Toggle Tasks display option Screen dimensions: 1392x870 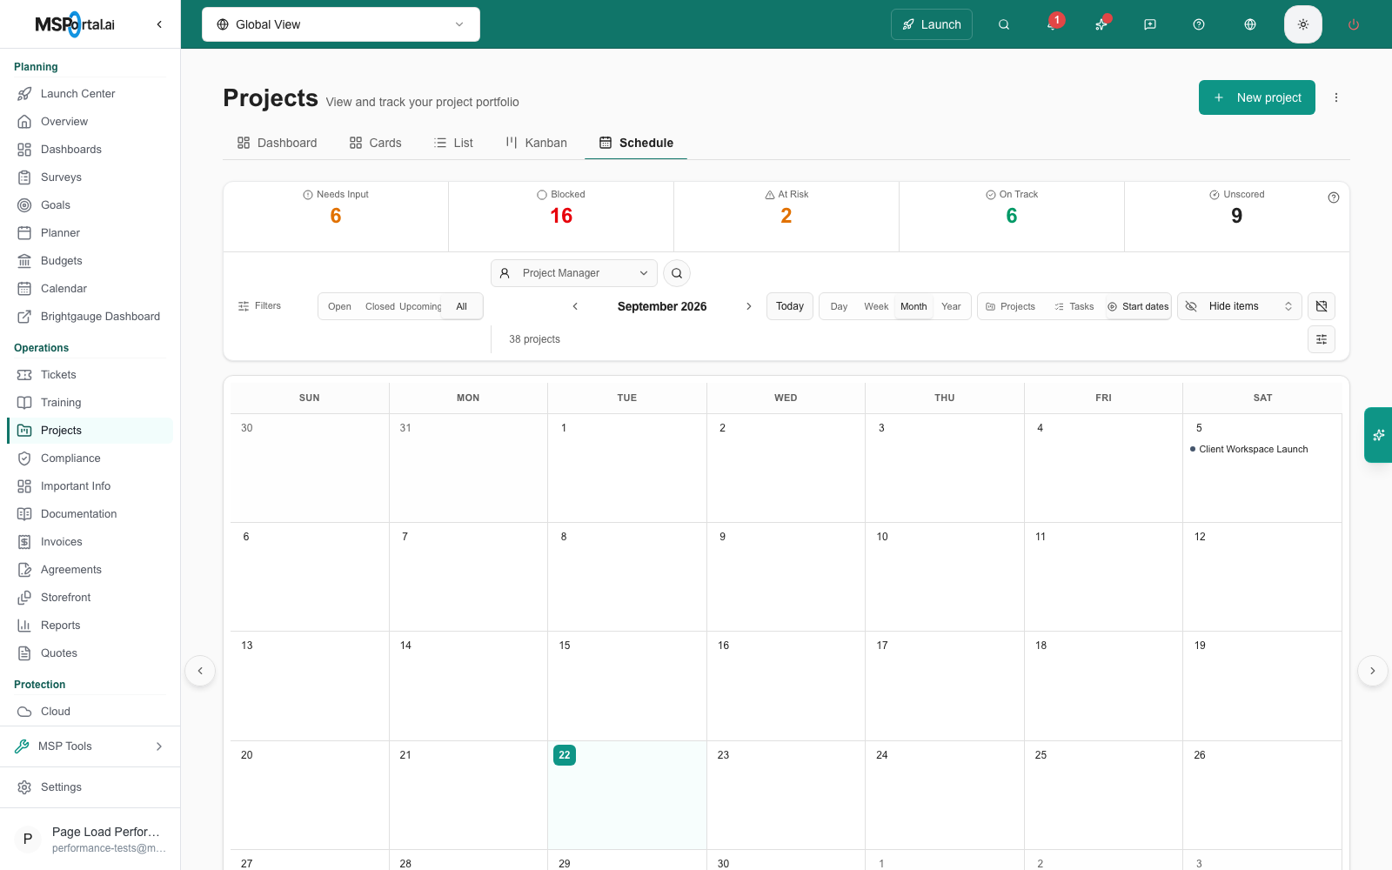click(1074, 306)
